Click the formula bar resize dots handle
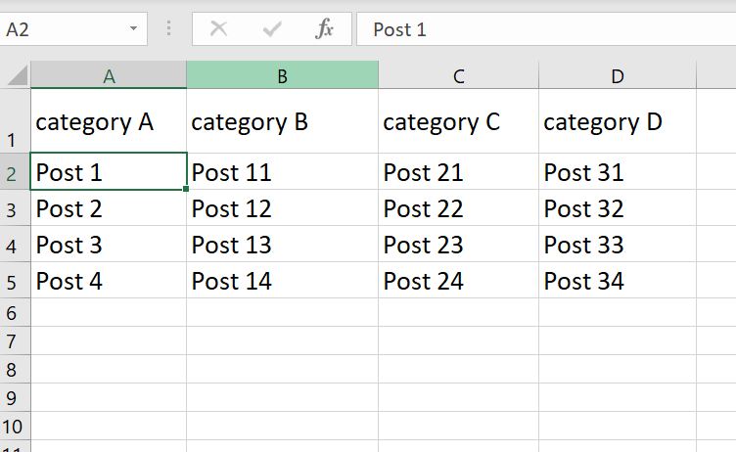Viewport: 736px width, 452px height. 169,29
